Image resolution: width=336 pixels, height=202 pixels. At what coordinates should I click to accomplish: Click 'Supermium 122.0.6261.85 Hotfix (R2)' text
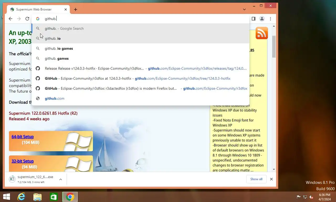pos(43,113)
